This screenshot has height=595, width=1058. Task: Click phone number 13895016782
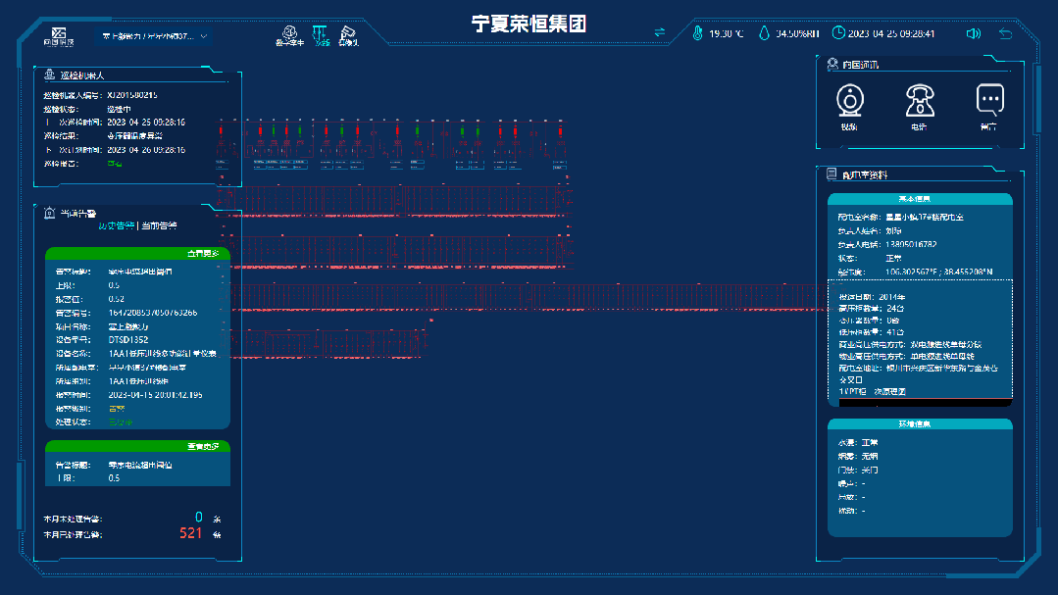tap(911, 244)
